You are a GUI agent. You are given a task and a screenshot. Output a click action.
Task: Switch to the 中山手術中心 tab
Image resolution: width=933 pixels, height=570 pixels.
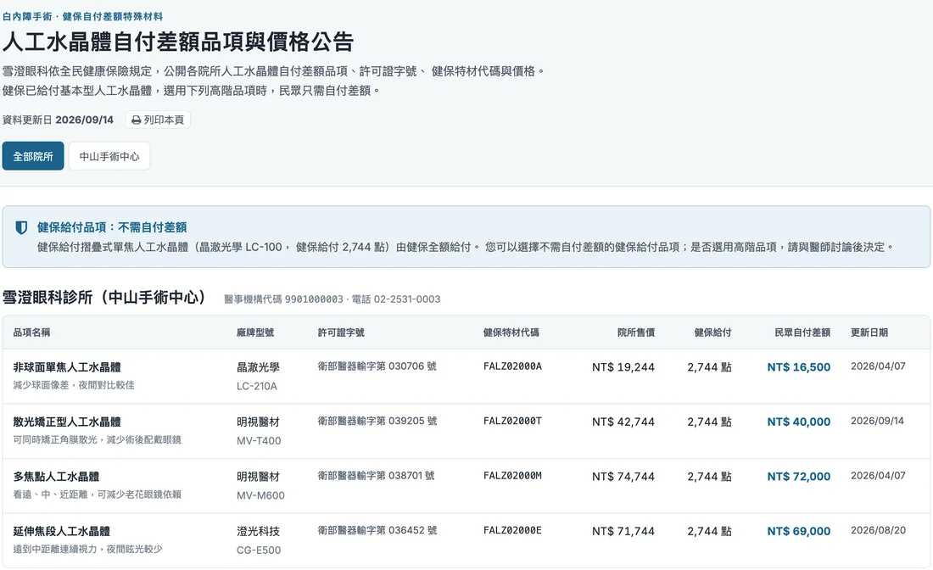pyautogui.click(x=109, y=156)
